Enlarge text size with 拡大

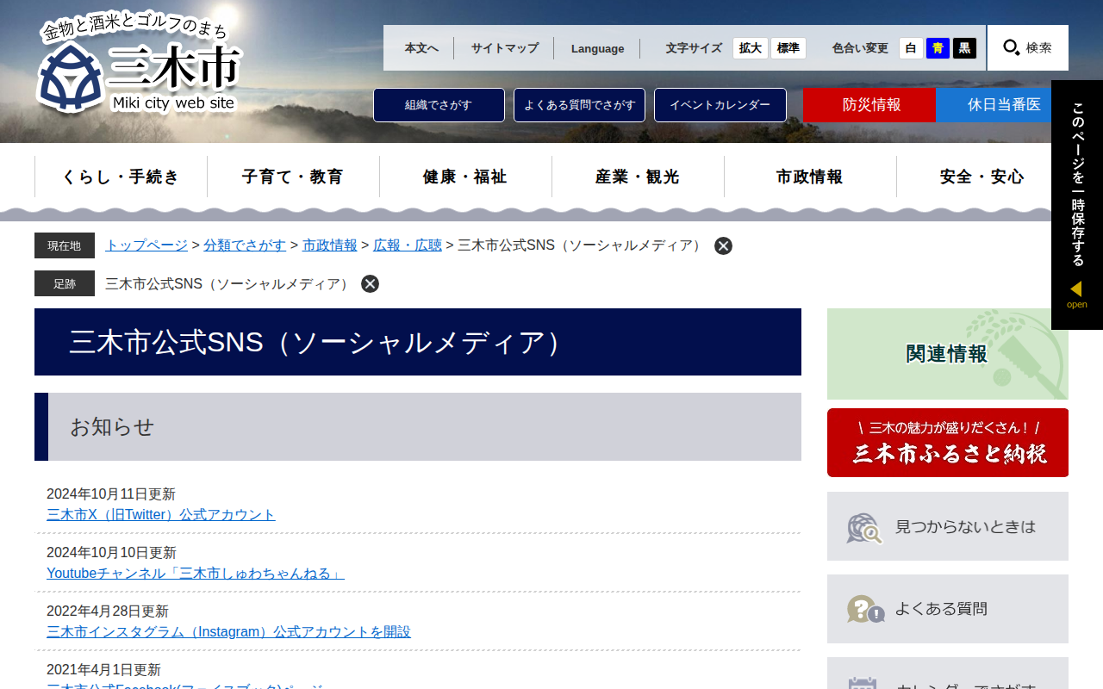pyautogui.click(x=751, y=48)
